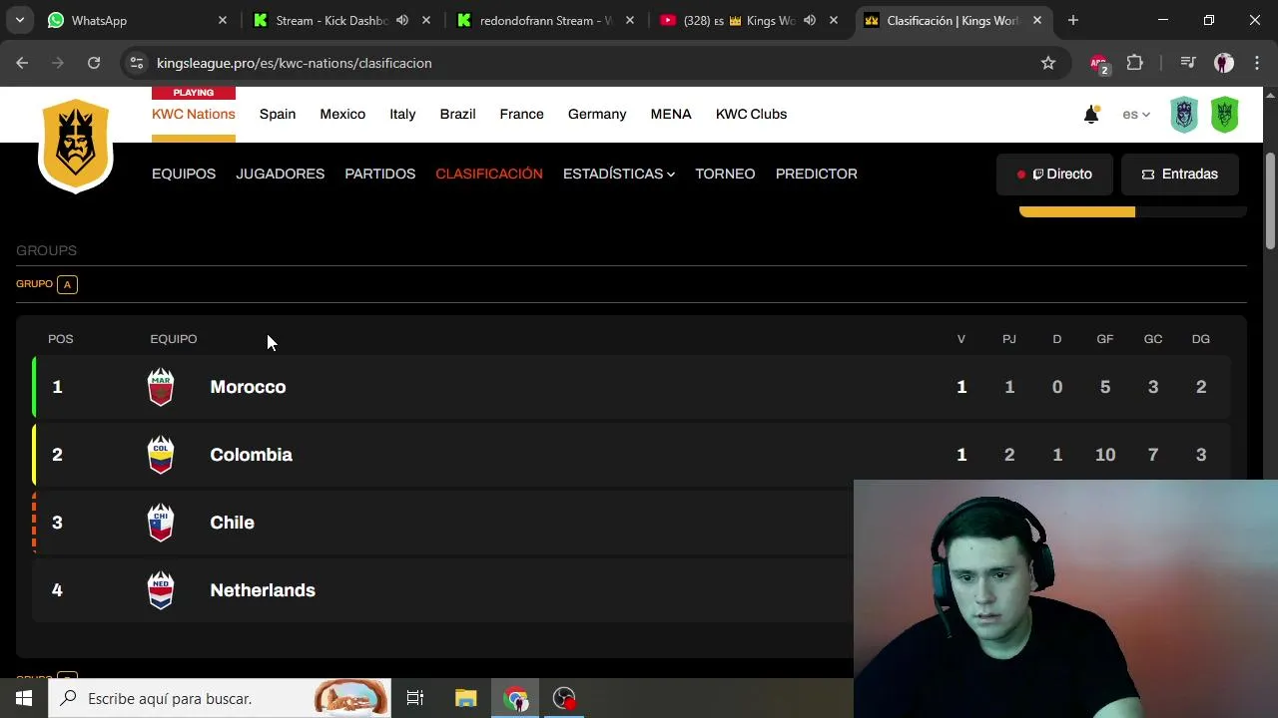Open the Chrome three-dot menu
The height and width of the screenshot is (718, 1278).
click(1257, 63)
